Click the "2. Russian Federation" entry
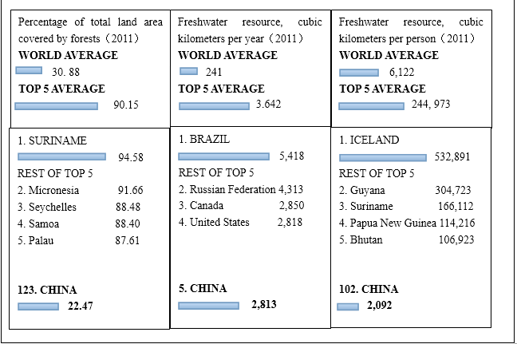Screen dimensions: 517x344 click(227, 190)
